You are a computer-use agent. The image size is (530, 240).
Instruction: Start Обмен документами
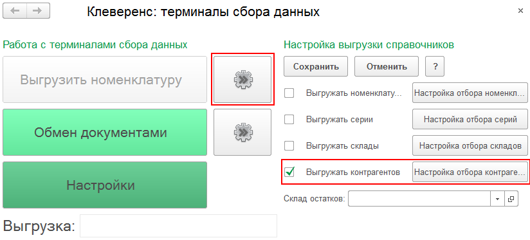click(x=105, y=132)
